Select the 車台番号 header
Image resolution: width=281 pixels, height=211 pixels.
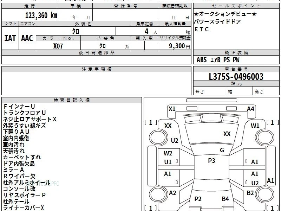236,69
